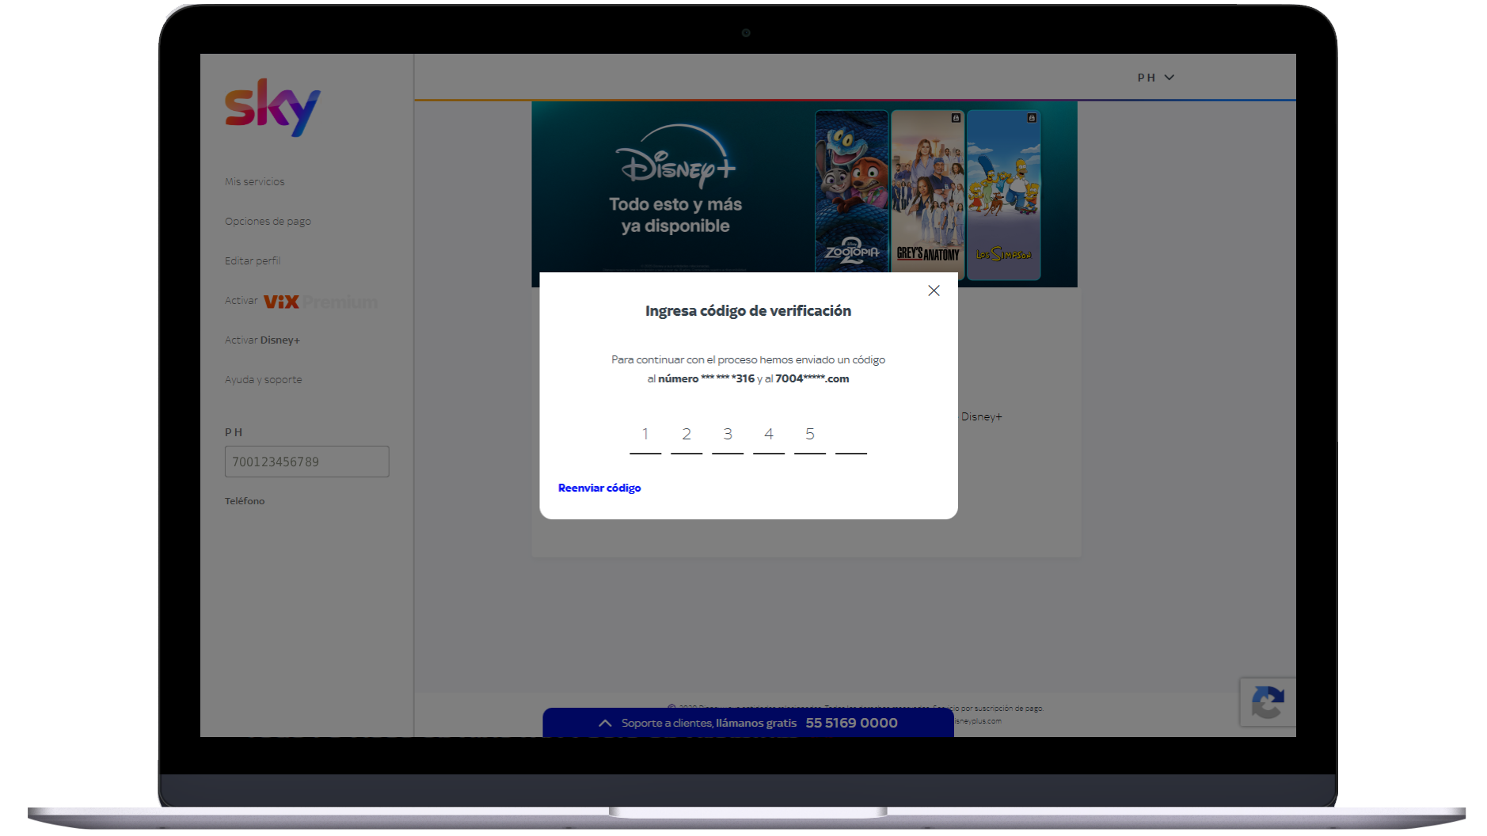The height and width of the screenshot is (836, 1487).
Task: Click the lock icon on Grey's Anatomy poster
Action: pos(956,118)
